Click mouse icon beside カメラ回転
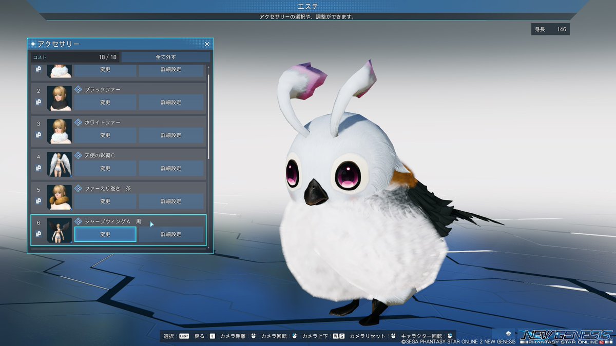Screen dimensions: 616x346 295,336
